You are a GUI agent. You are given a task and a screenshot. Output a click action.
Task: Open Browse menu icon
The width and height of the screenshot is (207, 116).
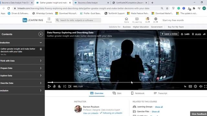(49, 20)
